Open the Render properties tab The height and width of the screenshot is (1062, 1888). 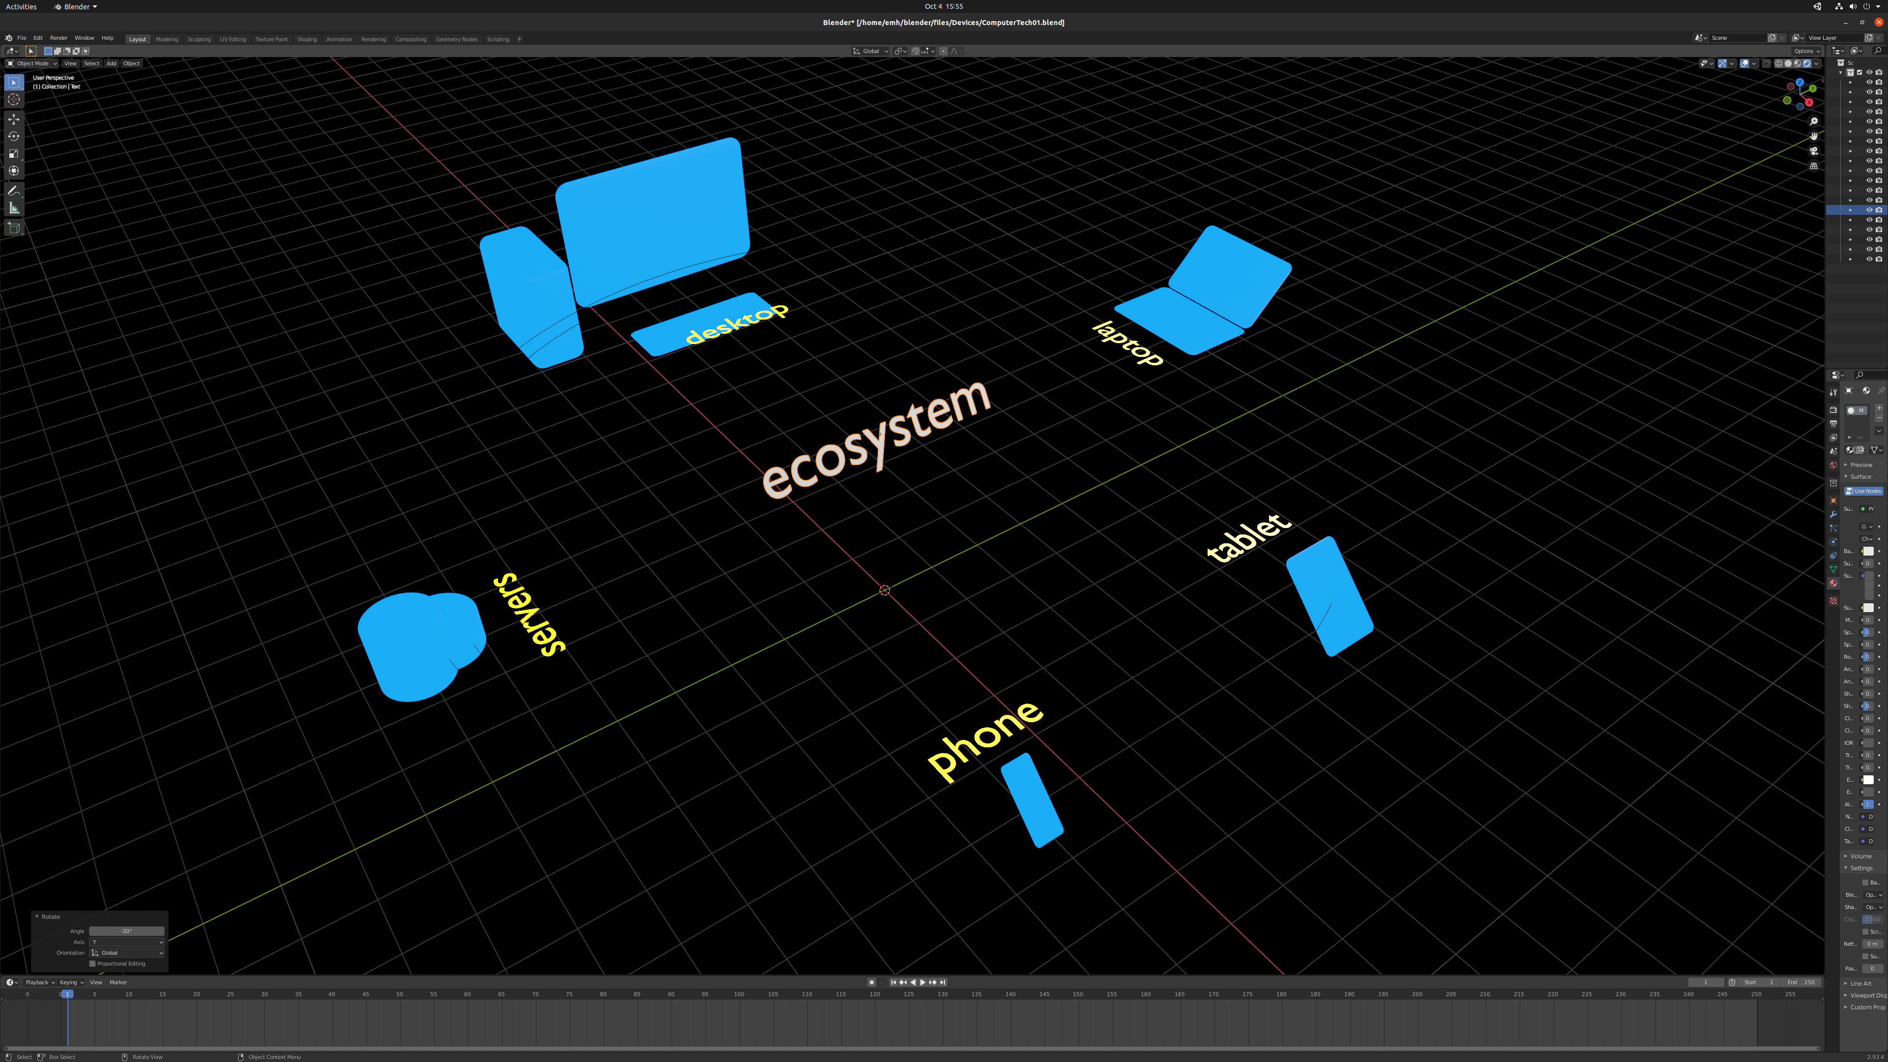pyautogui.click(x=1833, y=410)
